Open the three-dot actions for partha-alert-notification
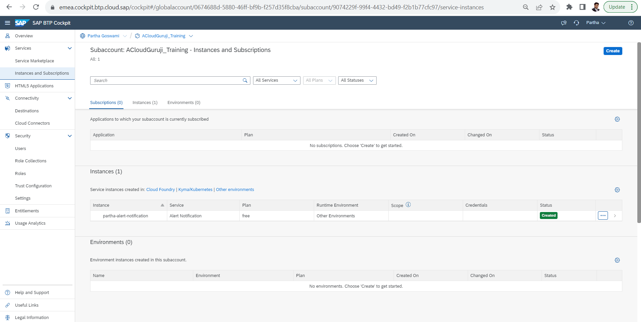 (x=603, y=216)
